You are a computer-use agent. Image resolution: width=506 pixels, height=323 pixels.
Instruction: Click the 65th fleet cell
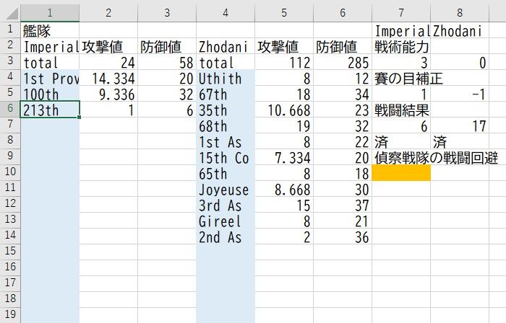coord(226,173)
